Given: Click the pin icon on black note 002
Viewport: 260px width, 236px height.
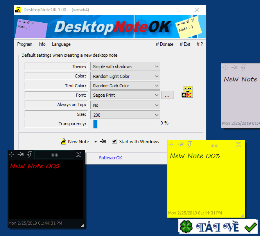Looking at the screenshot, I should [x=21, y=155].
